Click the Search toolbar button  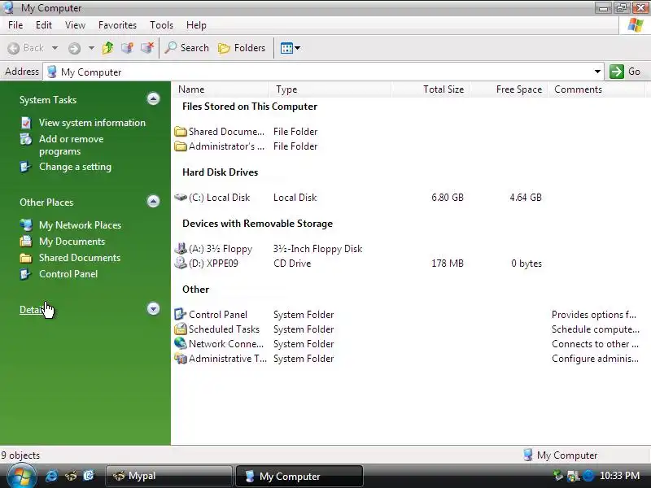point(186,48)
